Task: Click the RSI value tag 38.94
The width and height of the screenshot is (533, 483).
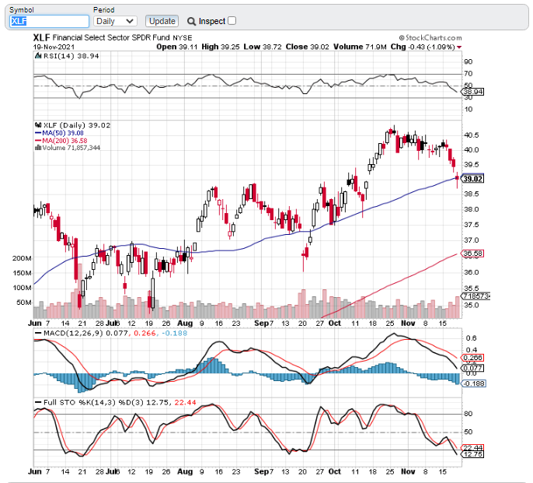Action: [x=473, y=92]
